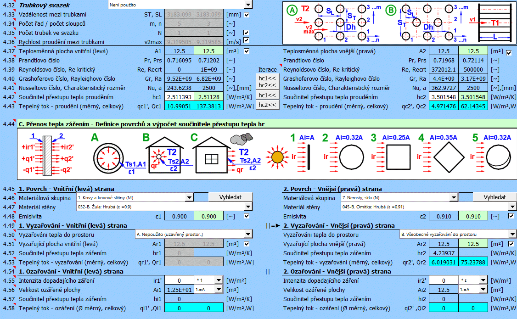
Task: Click the yellow sun radiation icon
Action: point(277,157)
